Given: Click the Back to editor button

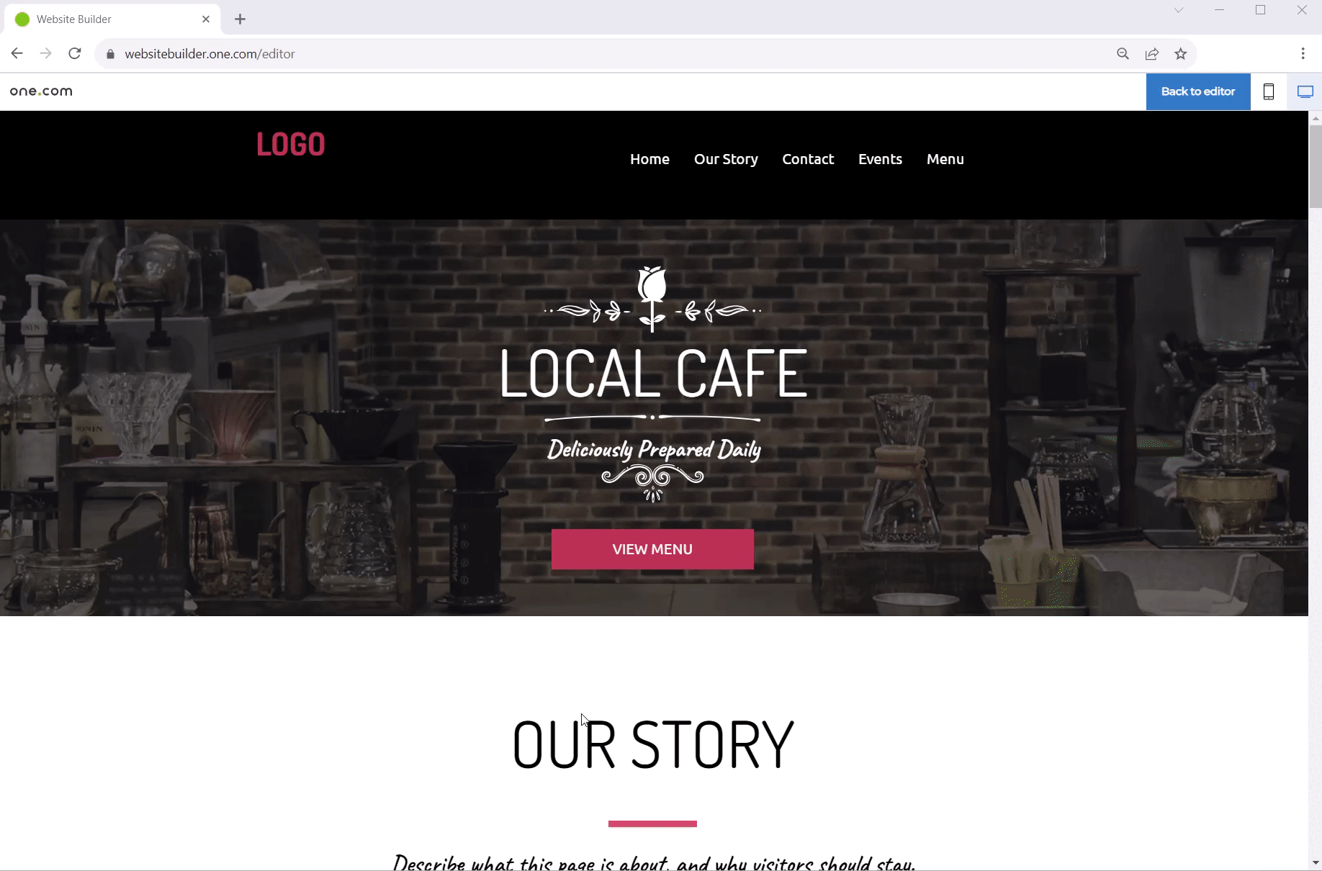Looking at the screenshot, I should 1198,91.
